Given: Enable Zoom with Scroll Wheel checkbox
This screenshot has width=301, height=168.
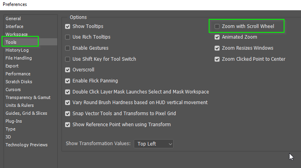Looking at the screenshot, I should click(x=217, y=26).
